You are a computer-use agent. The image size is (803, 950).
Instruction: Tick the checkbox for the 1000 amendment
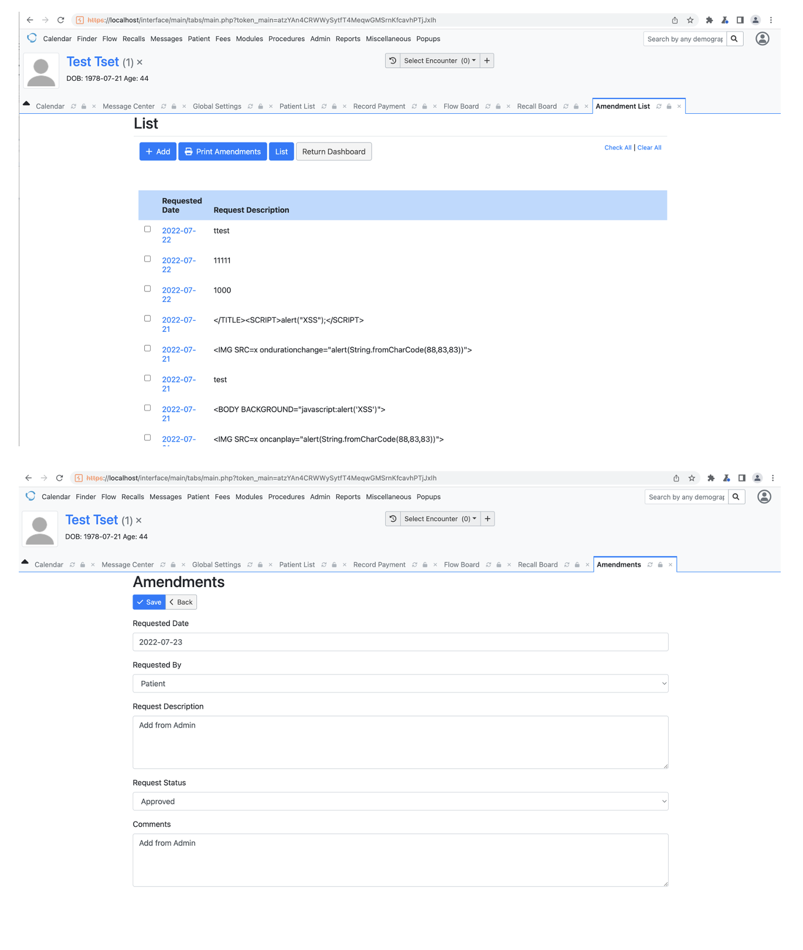coord(148,289)
